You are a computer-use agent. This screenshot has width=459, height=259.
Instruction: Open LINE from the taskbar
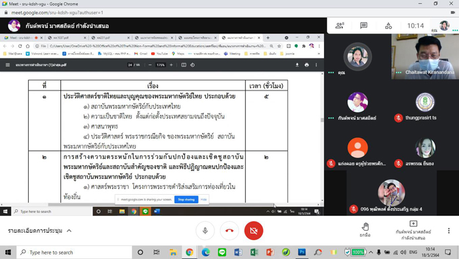click(222, 252)
